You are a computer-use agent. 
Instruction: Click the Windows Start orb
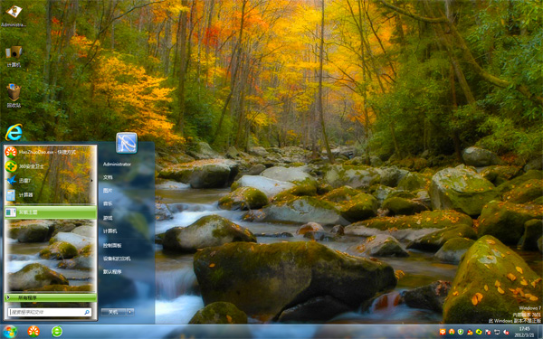(x=10, y=332)
